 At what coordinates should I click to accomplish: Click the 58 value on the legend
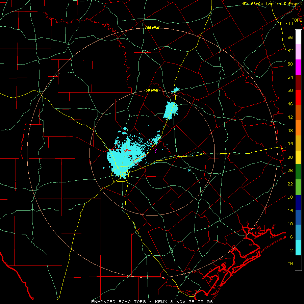[290, 64]
